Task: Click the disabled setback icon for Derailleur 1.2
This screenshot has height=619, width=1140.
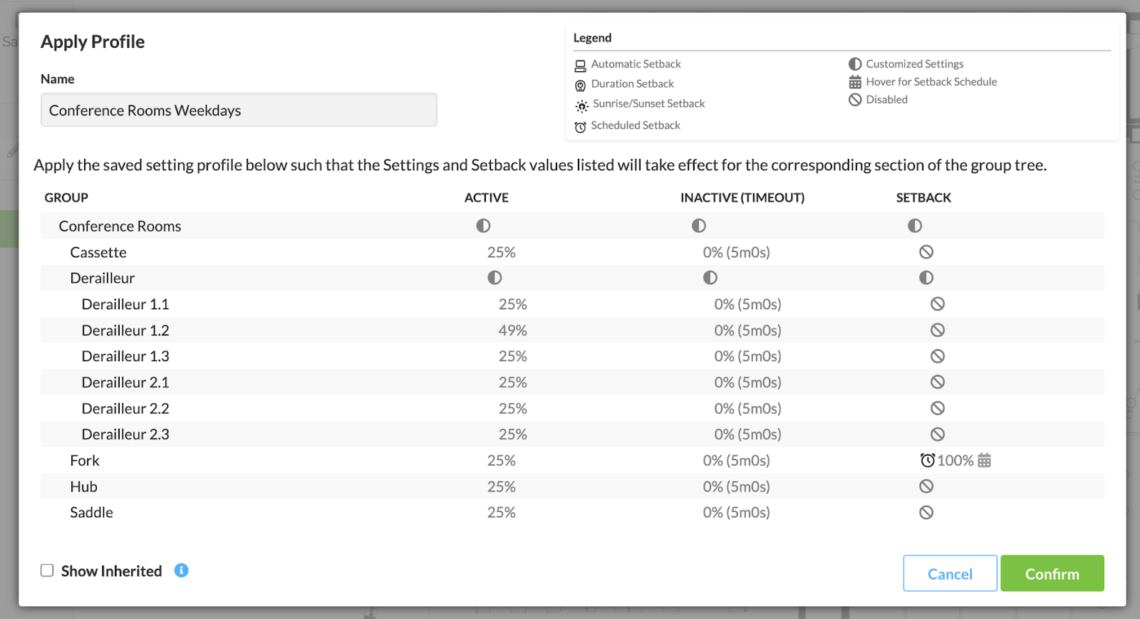Action: pyautogui.click(x=937, y=331)
